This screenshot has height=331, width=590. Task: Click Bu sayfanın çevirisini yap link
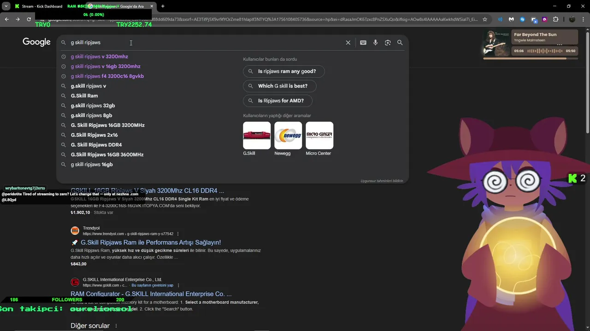coord(152,285)
